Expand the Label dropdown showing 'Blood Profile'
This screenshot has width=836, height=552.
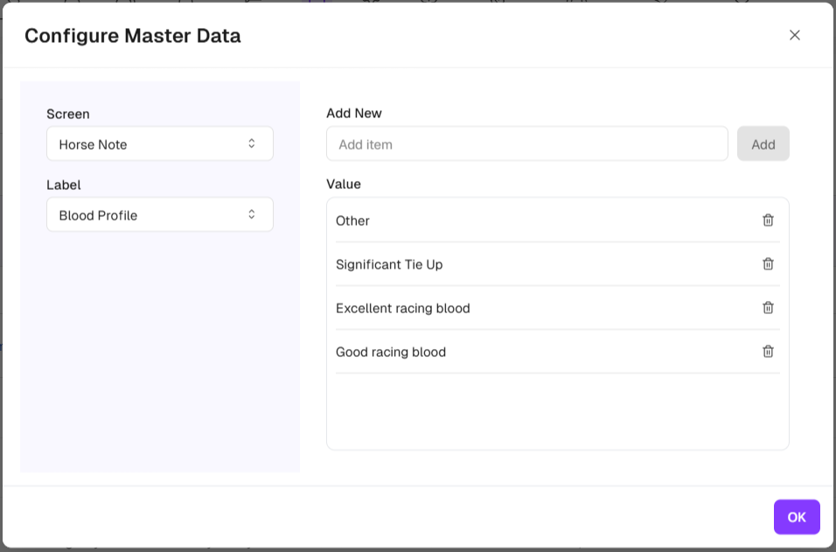coord(160,215)
